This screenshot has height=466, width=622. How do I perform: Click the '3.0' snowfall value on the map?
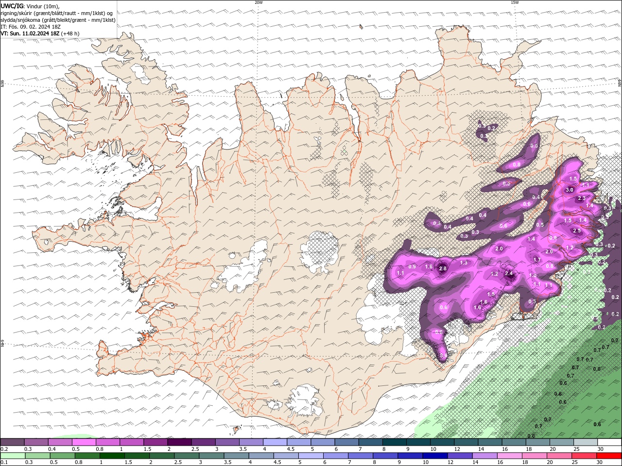[x=570, y=190]
